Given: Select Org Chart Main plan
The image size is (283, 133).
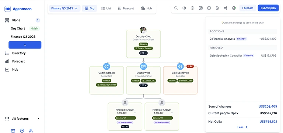Looking at the screenshot, I should [x=25, y=28].
